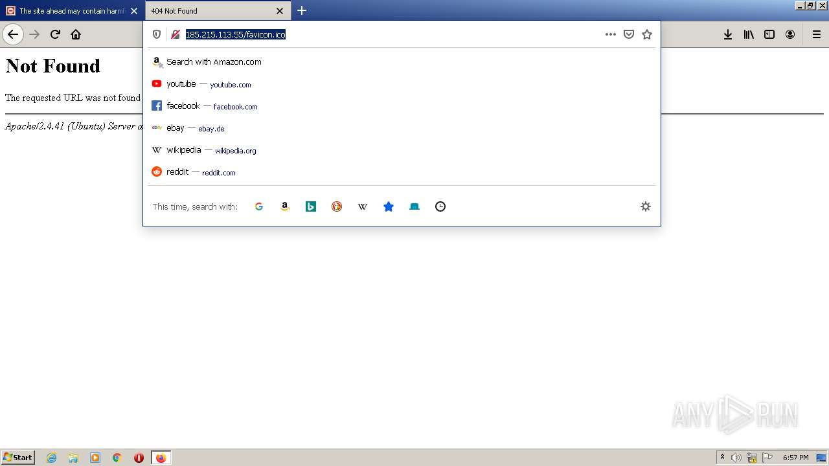829x466 pixels.
Task: Select Search with Amazon.com suggestion
Action: (x=402, y=62)
